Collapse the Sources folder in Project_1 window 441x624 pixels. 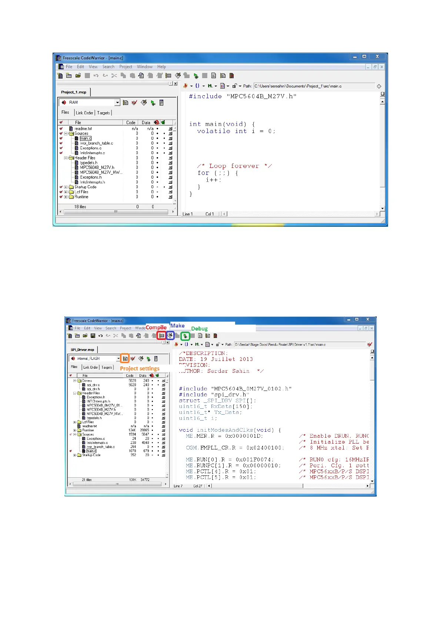coord(66,133)
